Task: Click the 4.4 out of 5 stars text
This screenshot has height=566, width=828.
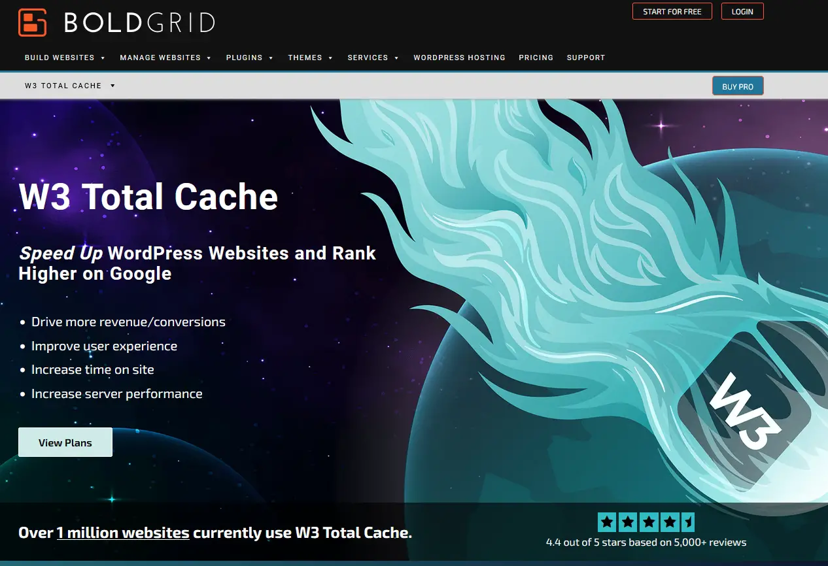Action: click(x=646, y=542)
